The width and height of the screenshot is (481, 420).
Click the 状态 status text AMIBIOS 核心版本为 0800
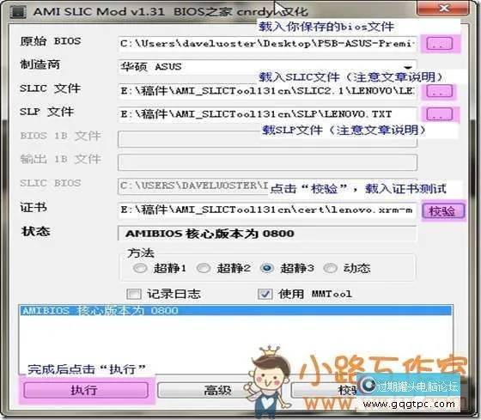click(210, 234)
